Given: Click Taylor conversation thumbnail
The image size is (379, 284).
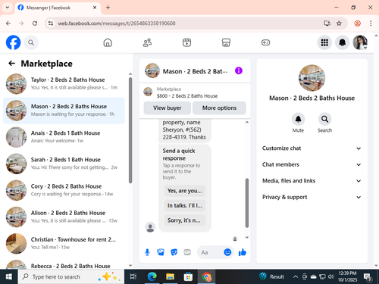Looking at the screenshot, I should [16, 84].
